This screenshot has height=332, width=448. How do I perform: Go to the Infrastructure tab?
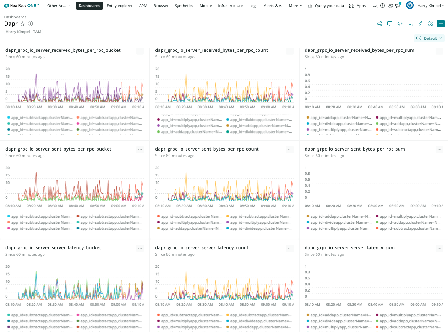click(230, 6)
